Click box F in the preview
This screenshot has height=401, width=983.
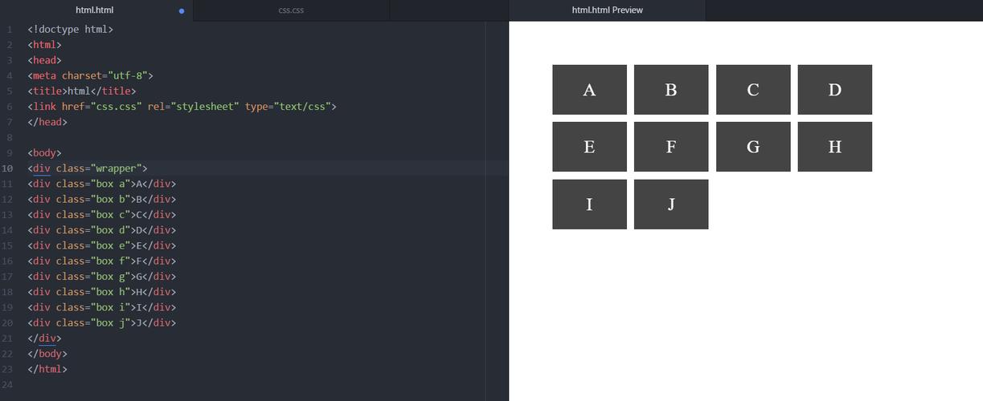tap(670, 147)
